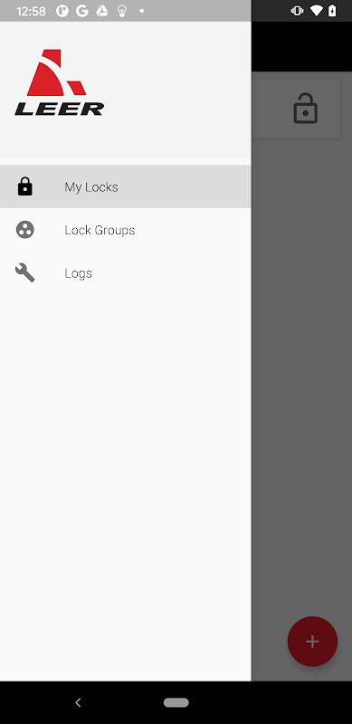
Task: Tap the vibrate mode status icon
Action: click(x=297, y=11)
